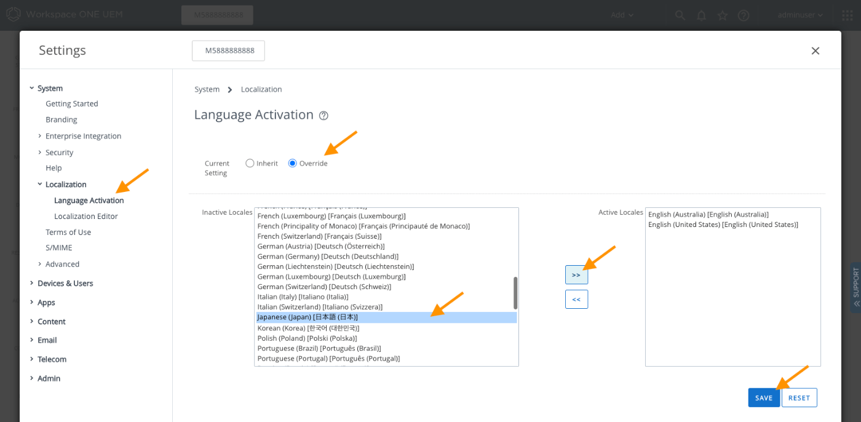This screenshot has height=422, width=861.
Task: Open Branding settings page
Action: (61, 120)
